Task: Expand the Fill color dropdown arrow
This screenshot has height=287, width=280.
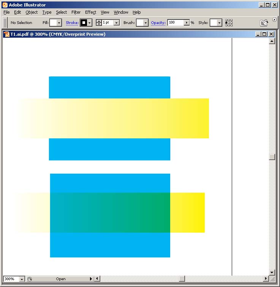Action: 59,23
